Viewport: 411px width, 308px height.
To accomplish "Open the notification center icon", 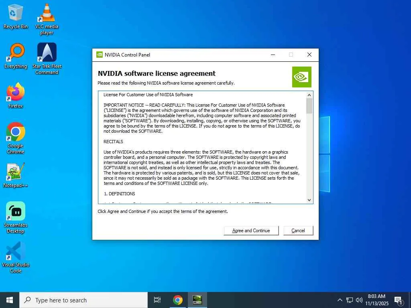I will (399, 300).
